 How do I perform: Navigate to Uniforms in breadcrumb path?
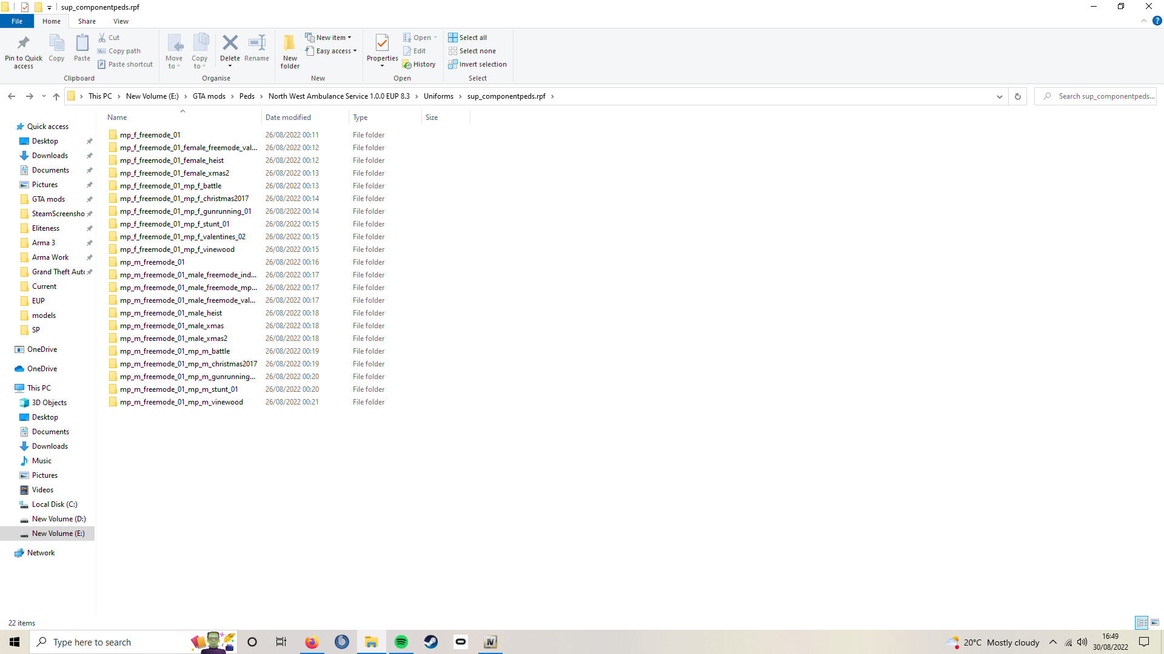pyautogui.click(x=438, y=96)
